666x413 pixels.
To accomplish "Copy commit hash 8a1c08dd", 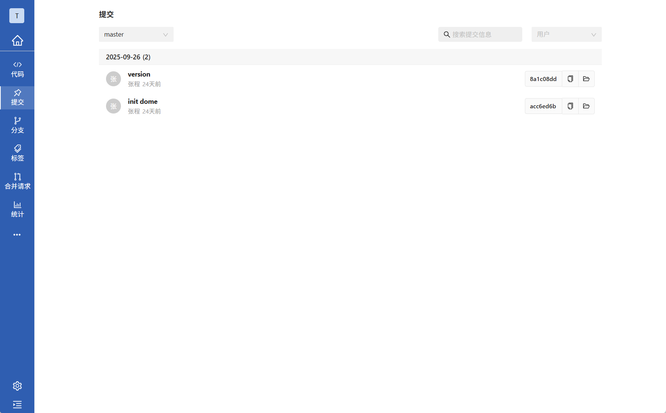I will click(570, 79).
